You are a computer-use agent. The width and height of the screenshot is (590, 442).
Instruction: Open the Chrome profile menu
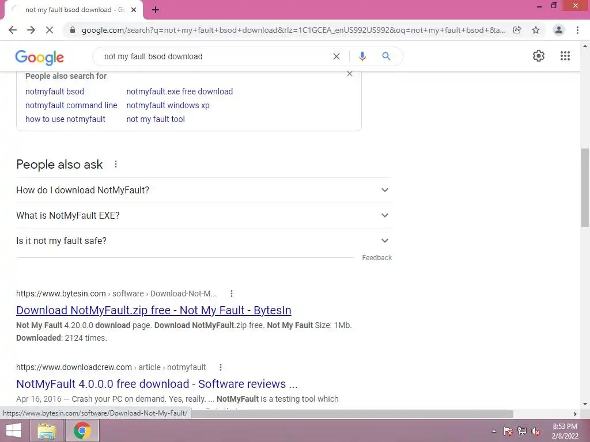pyautogui.click(x=559, y=30)
